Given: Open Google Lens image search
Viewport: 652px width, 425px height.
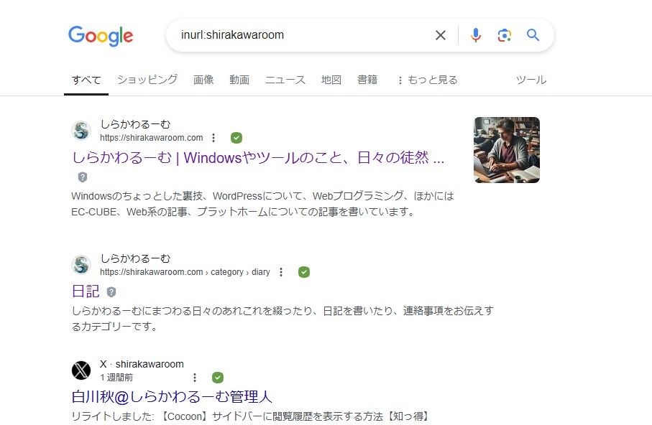Looking at the screenshot, I should pyautogui.click(x=504, y=35).
